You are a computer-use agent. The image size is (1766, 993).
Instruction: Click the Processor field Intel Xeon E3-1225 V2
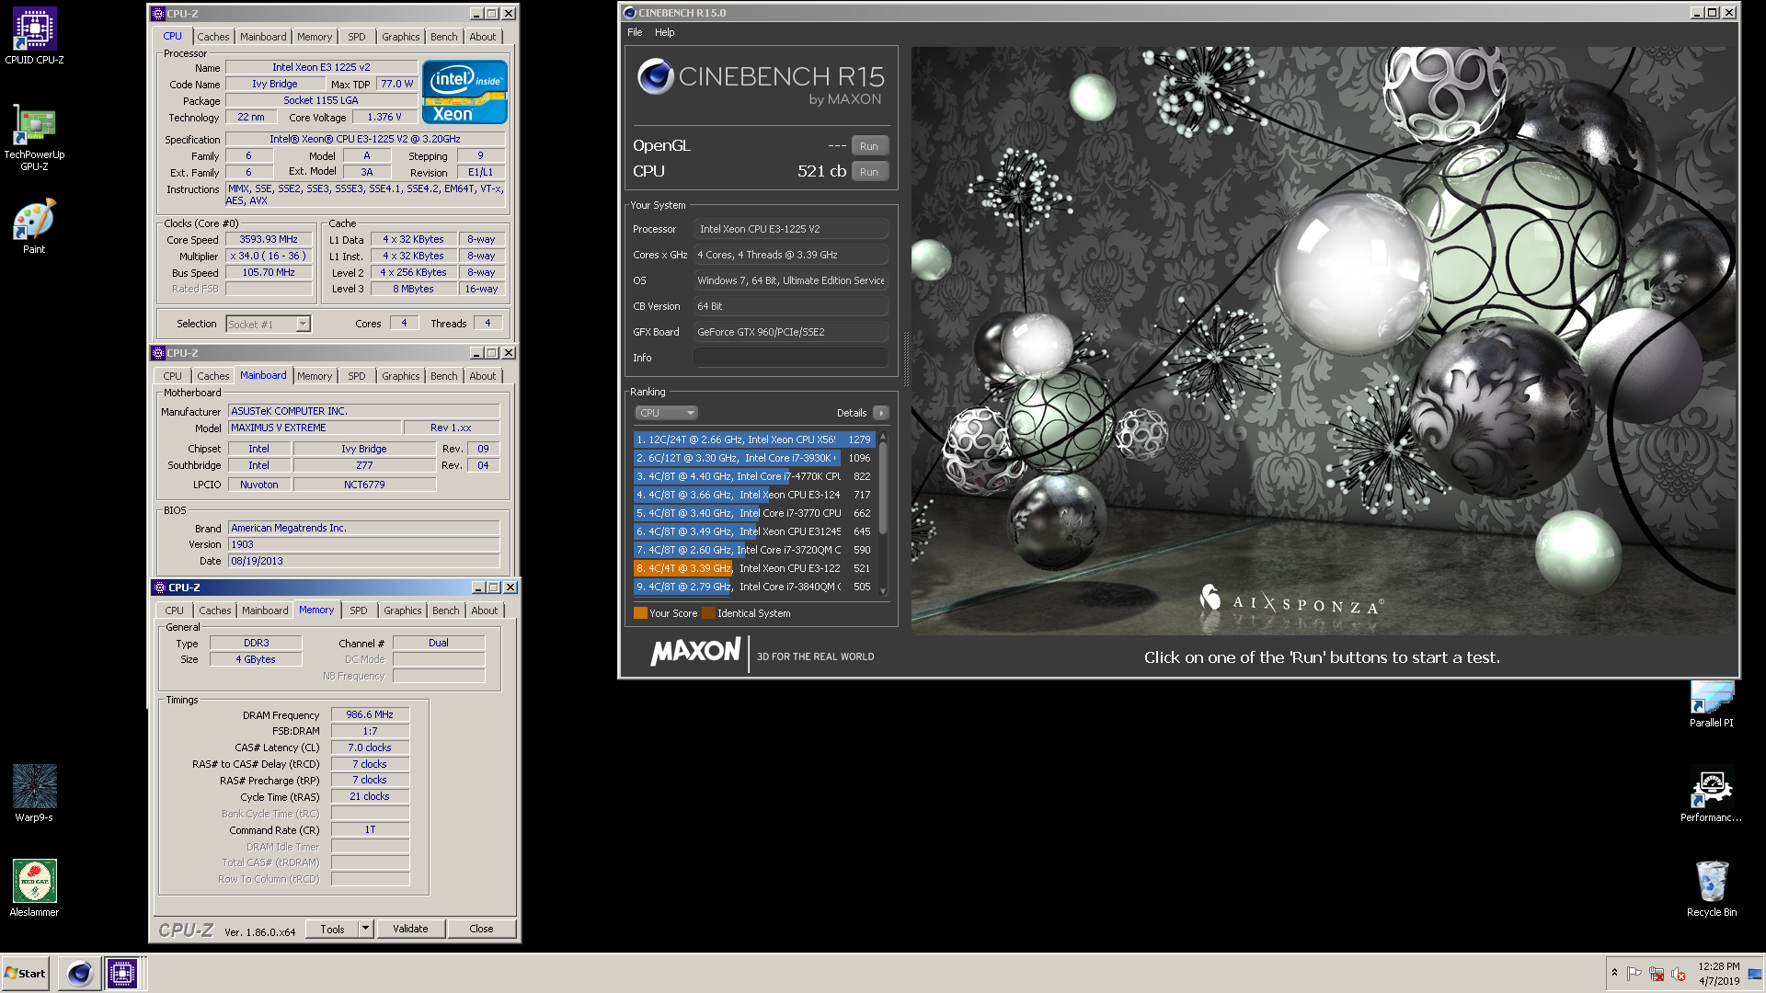791,229
